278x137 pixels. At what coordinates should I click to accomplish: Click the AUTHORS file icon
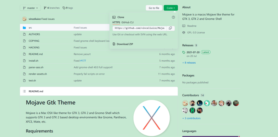24,34
